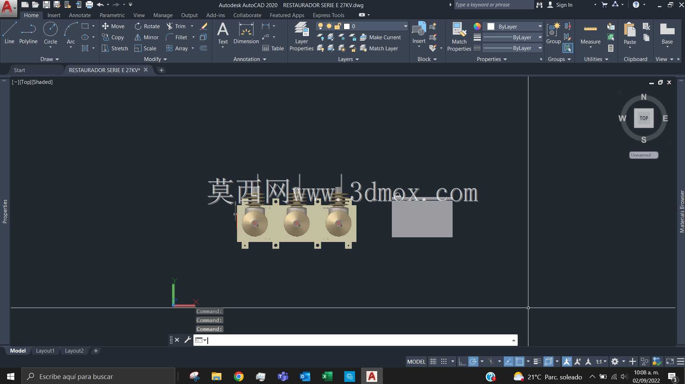
Task: Click the command line customize wrench
Action: click(188, 340)
